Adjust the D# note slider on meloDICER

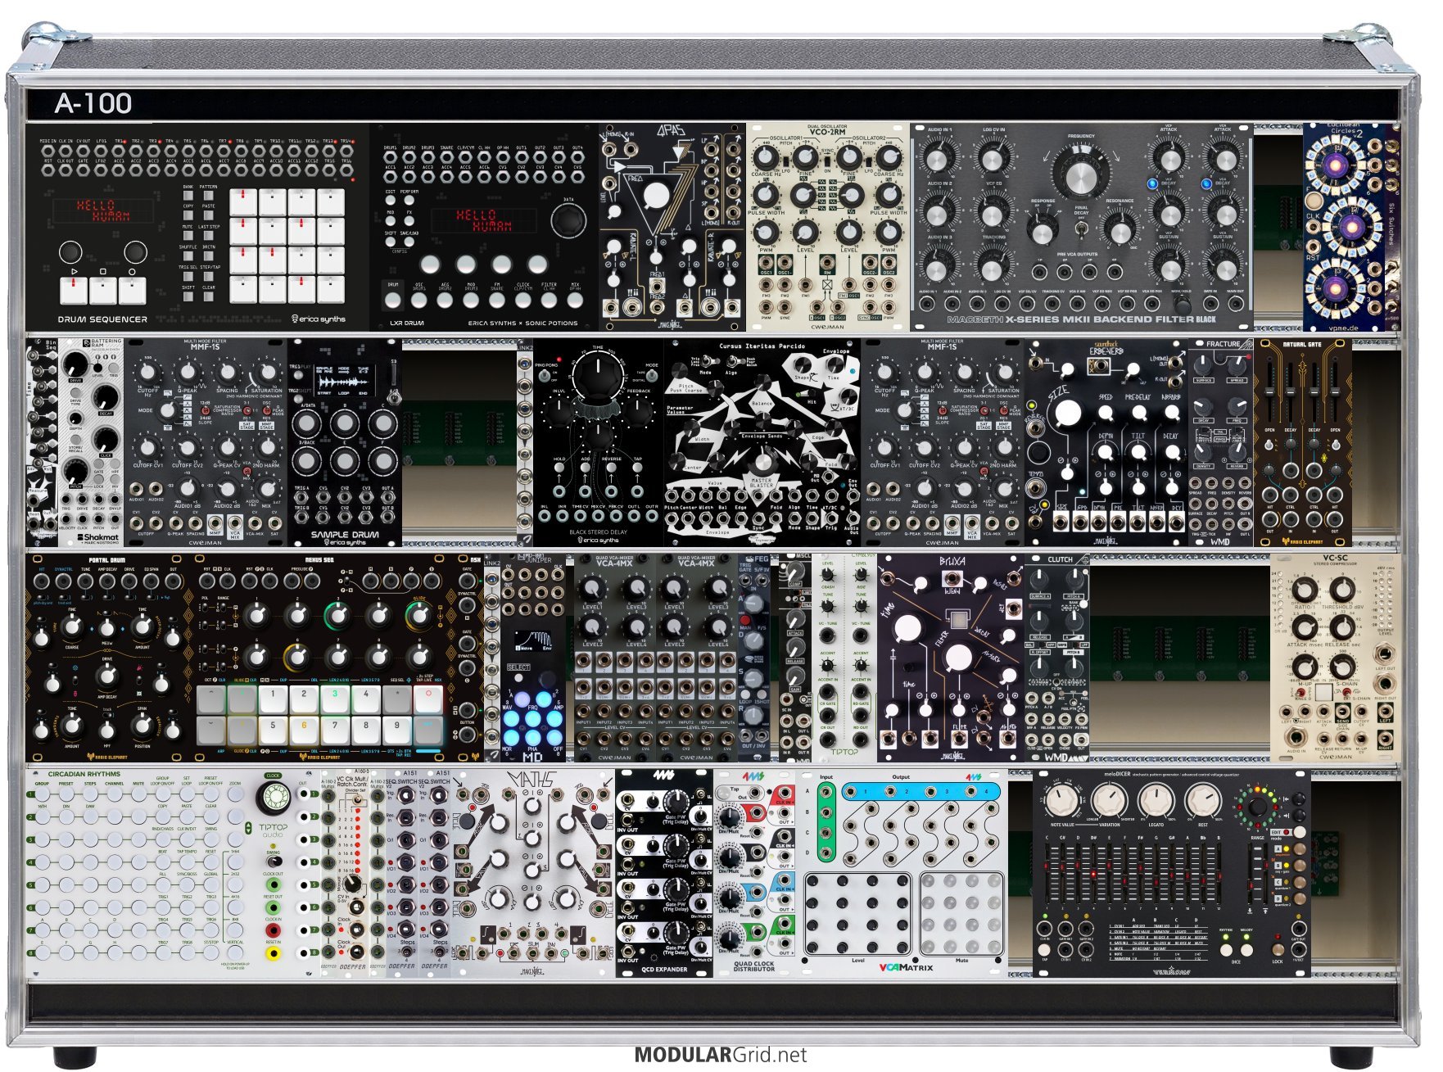[1095, 872]
